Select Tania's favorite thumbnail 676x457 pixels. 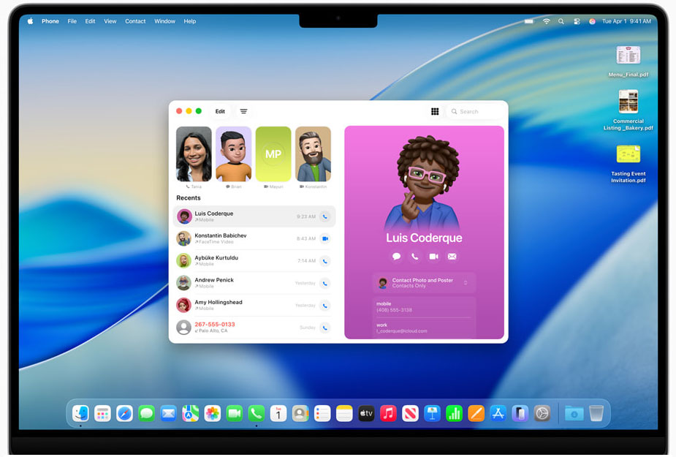pyautogui.click(x=193, y=154)
